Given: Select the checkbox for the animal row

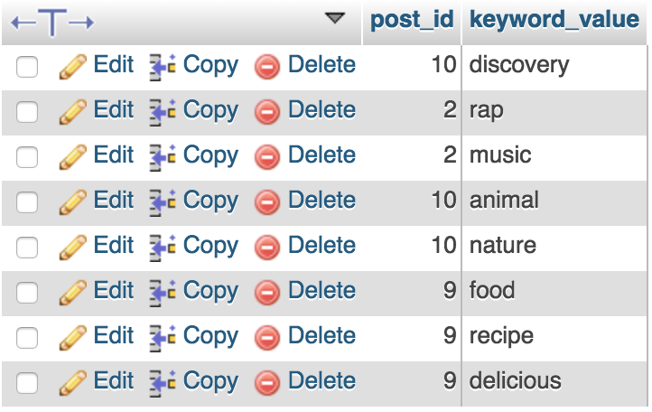Looking at the screenshot, I should pyautogui.click(x=27, y=201).
